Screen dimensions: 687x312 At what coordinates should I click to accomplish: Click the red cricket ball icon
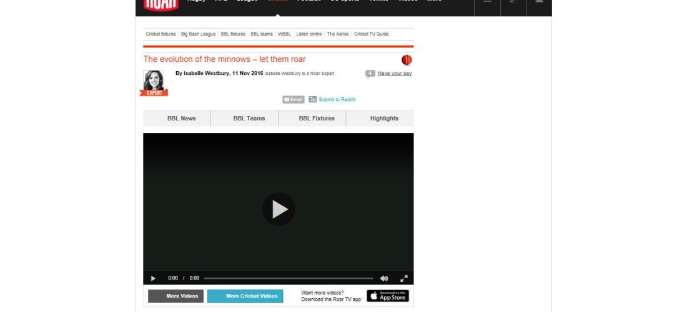tap(407, 60)
